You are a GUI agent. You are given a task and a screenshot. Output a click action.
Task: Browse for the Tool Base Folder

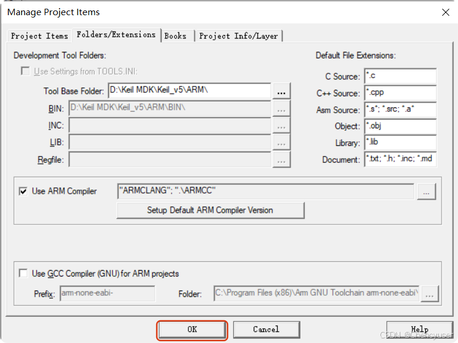pos(281,91)
